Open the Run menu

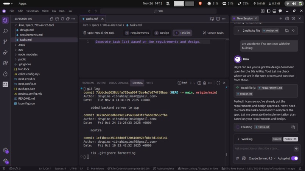point(62,11)
